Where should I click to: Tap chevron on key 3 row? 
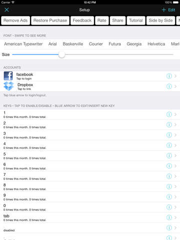coord(175,135)
